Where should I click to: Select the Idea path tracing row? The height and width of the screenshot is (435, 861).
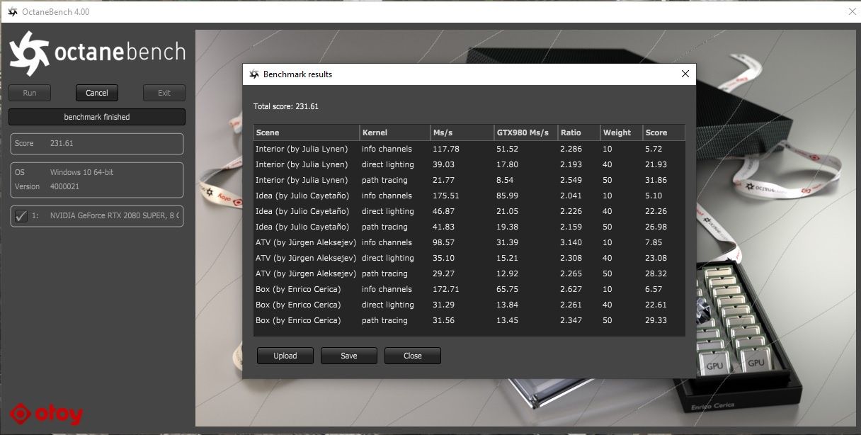[469, 227]
